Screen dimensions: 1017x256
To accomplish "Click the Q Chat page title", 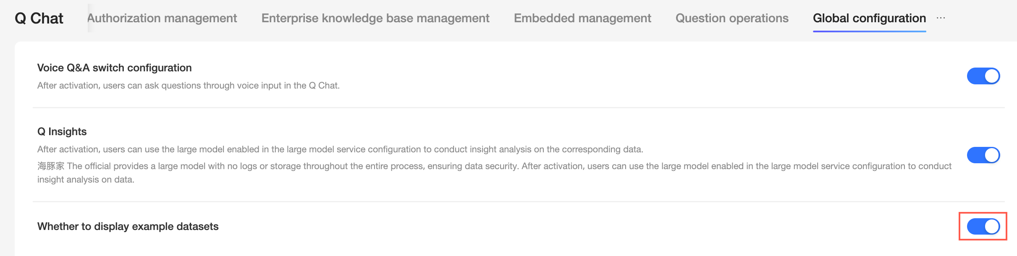I will click(x=39, y=18).
